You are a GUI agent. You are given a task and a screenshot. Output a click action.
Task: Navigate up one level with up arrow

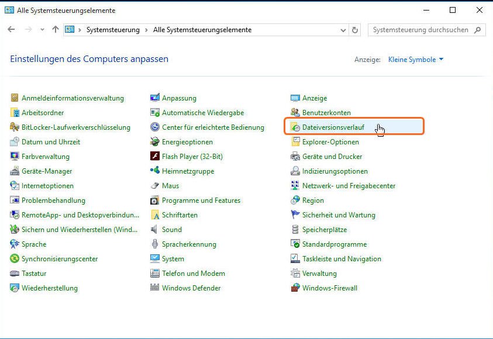pyautogui.click(x=56, y=30)
